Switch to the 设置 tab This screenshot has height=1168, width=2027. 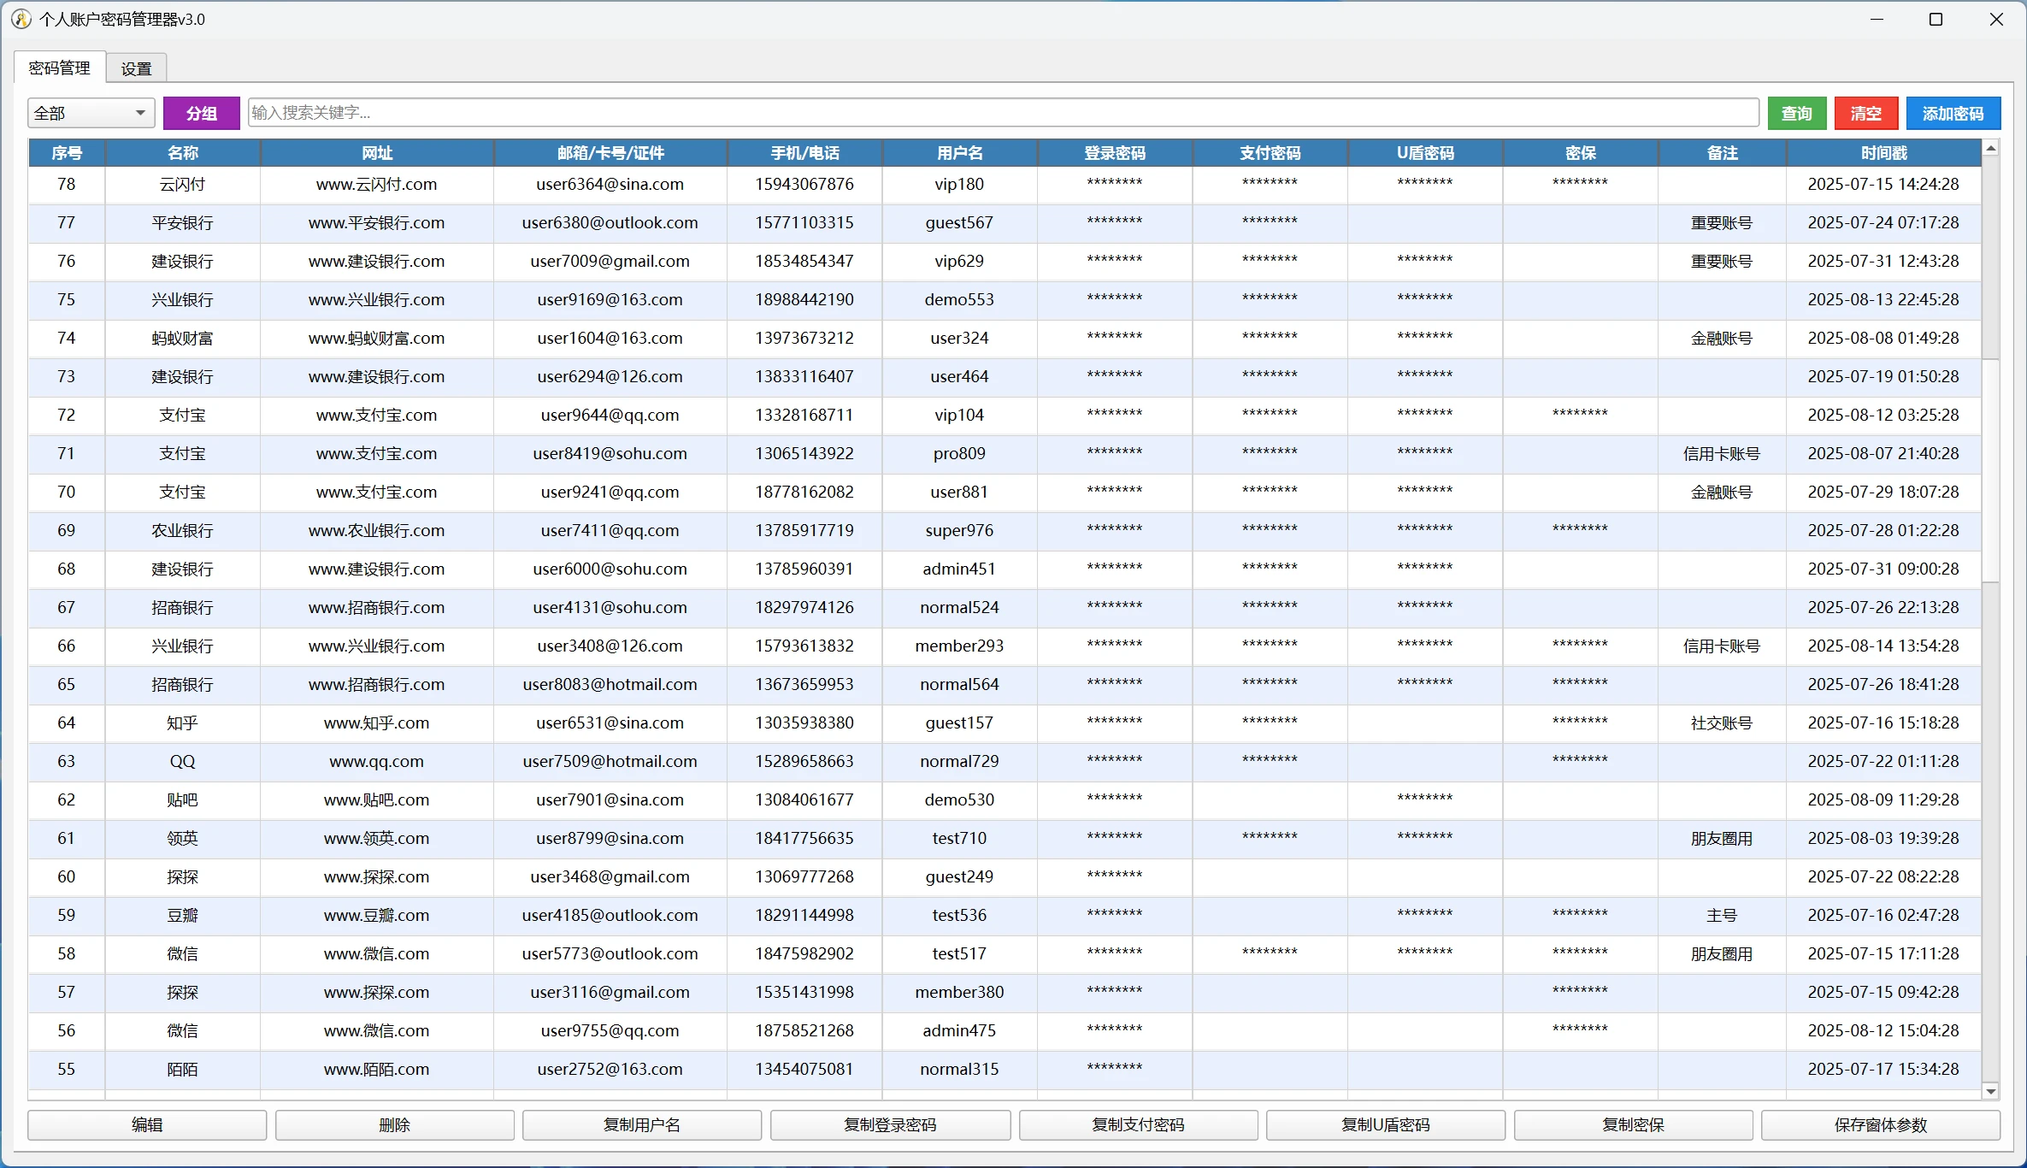coord(136,68)
